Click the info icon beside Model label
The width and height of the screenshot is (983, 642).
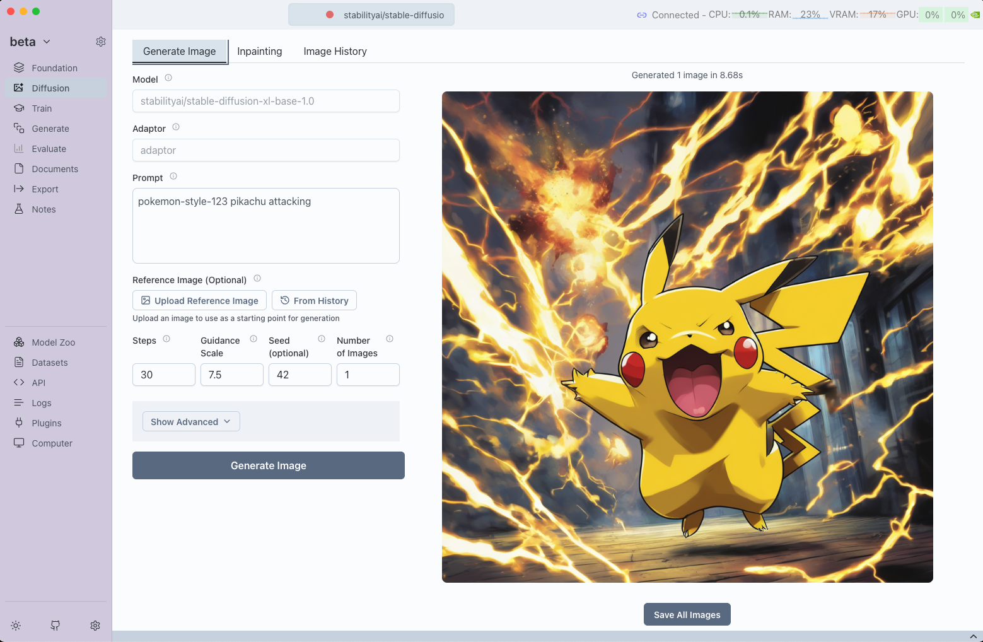168,78
